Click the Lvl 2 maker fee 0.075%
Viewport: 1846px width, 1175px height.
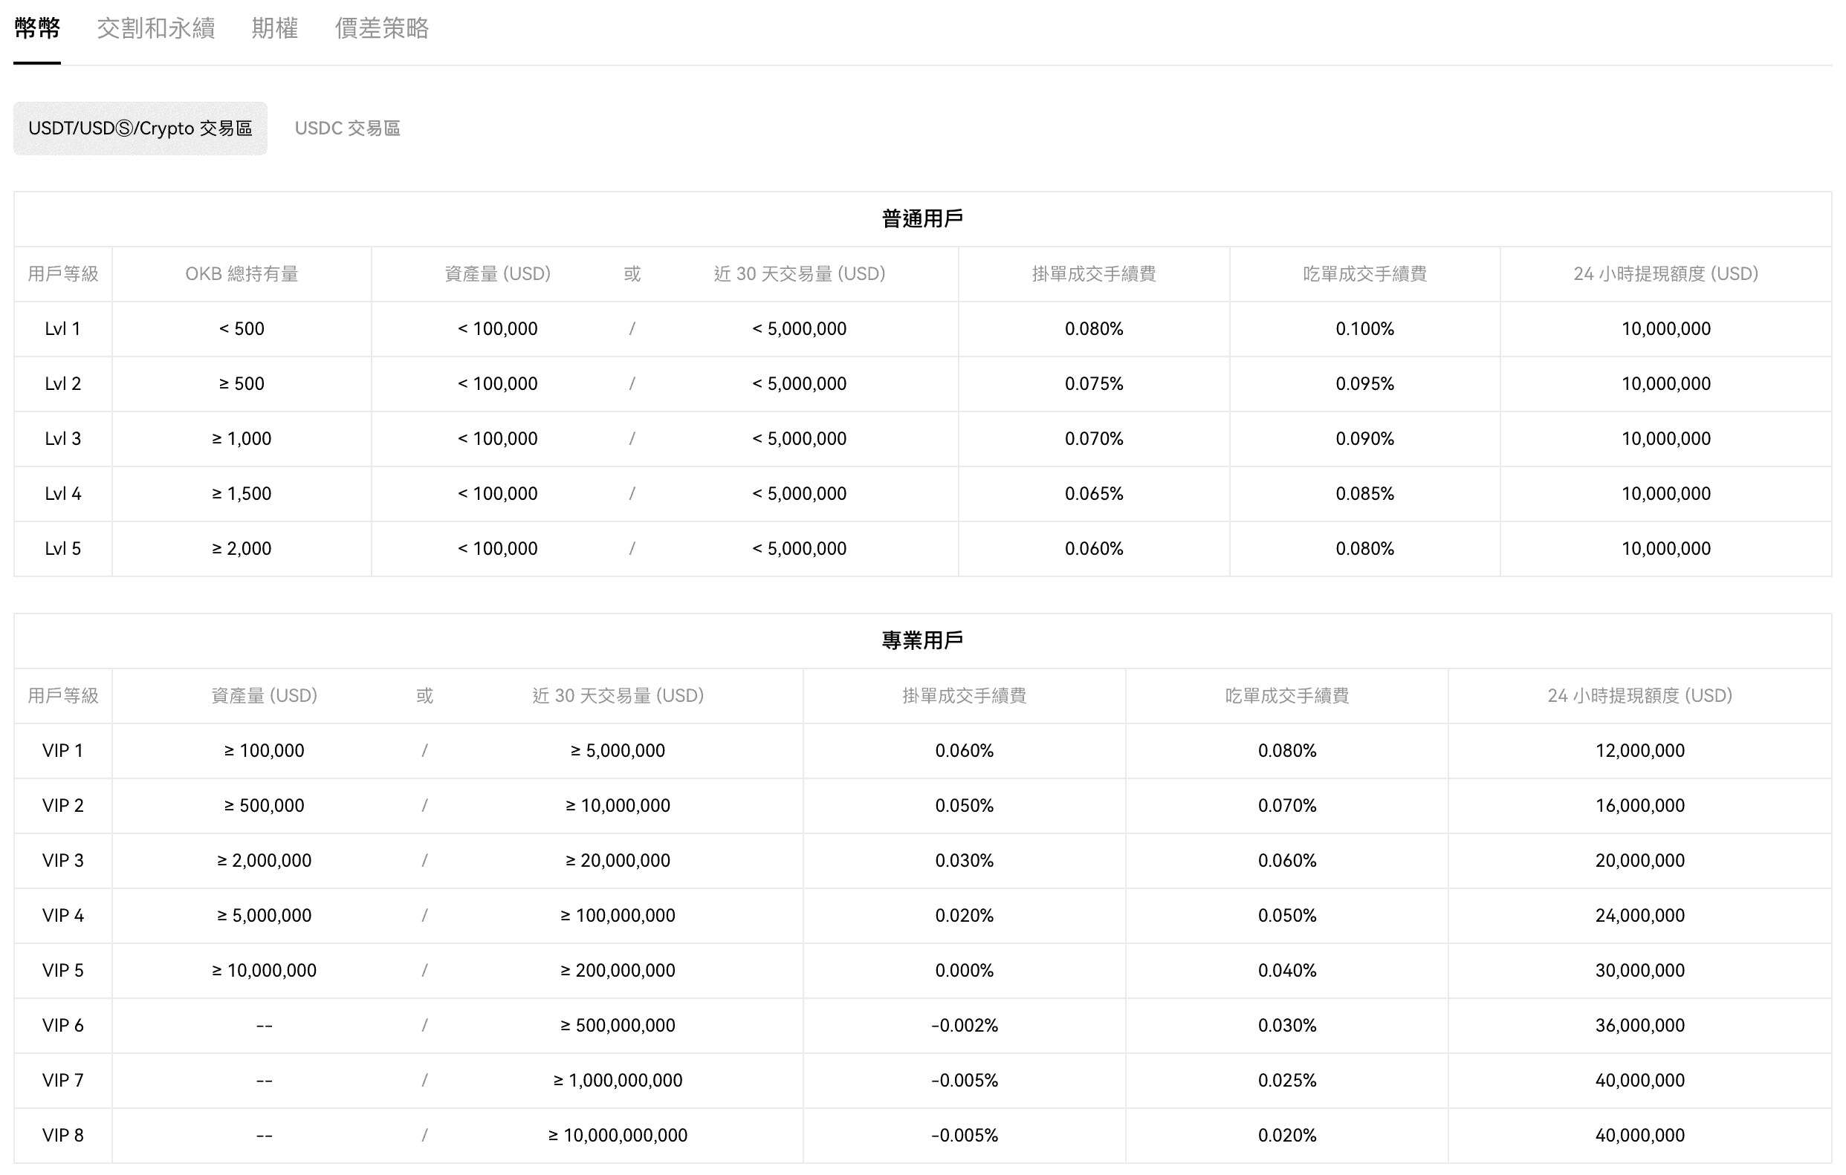click(1094, 384)
